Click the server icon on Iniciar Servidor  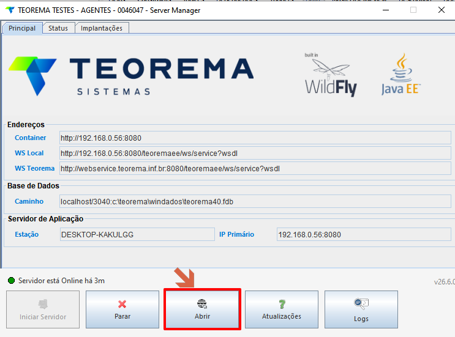pyautogui.click(x=43, y=304)
